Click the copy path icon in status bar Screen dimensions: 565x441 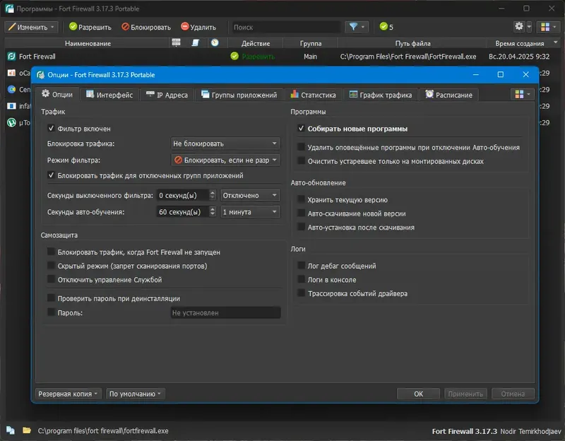pos(11,430)
